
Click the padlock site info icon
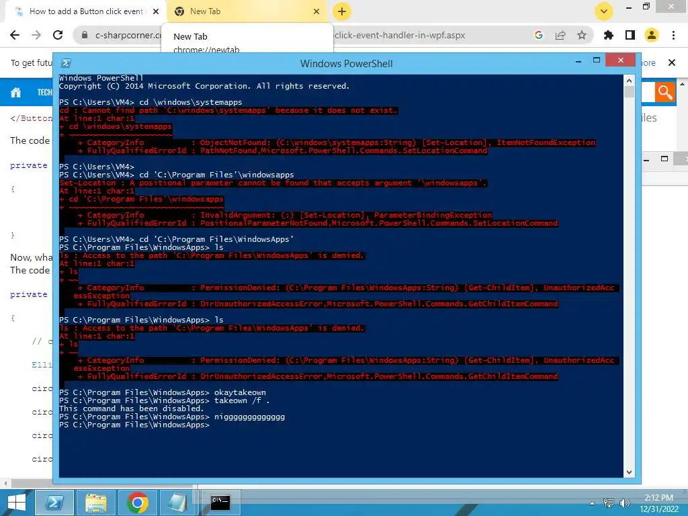tap(85, 35)
